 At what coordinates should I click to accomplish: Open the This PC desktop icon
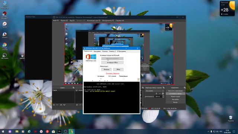tap(4, 4)
